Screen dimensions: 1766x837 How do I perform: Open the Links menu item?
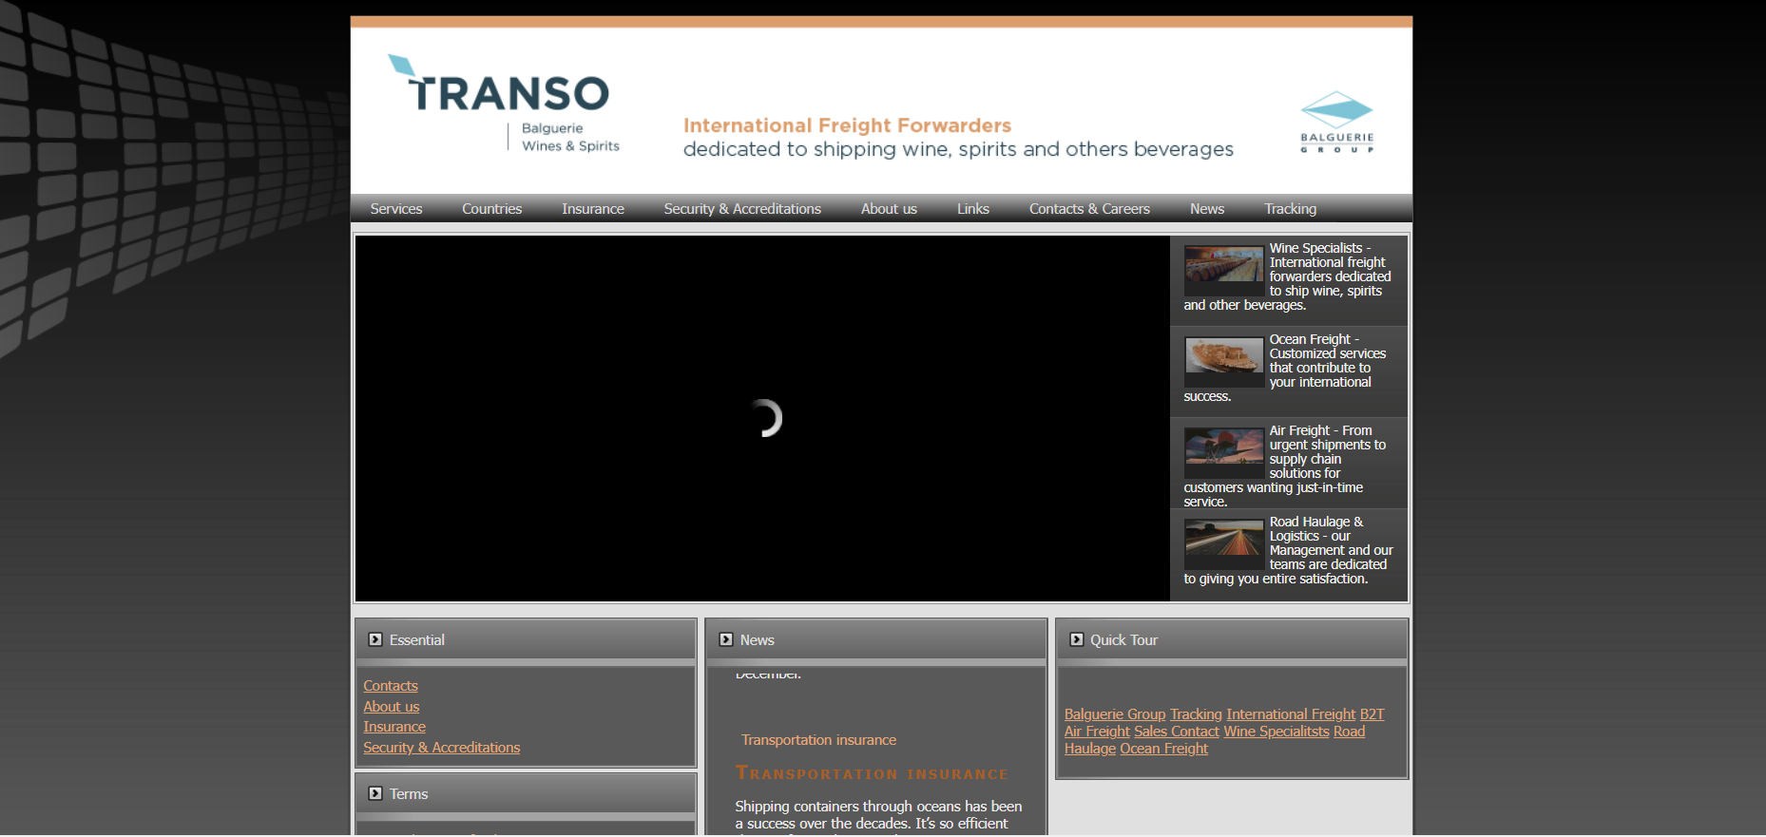973,209
